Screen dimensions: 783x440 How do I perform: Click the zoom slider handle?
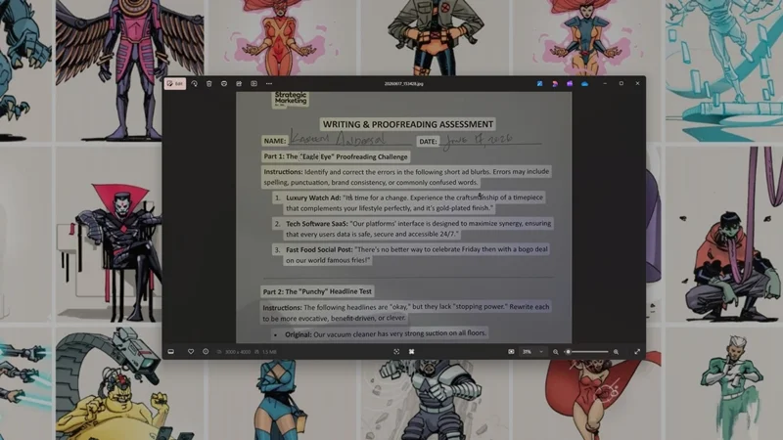[568, 352]
